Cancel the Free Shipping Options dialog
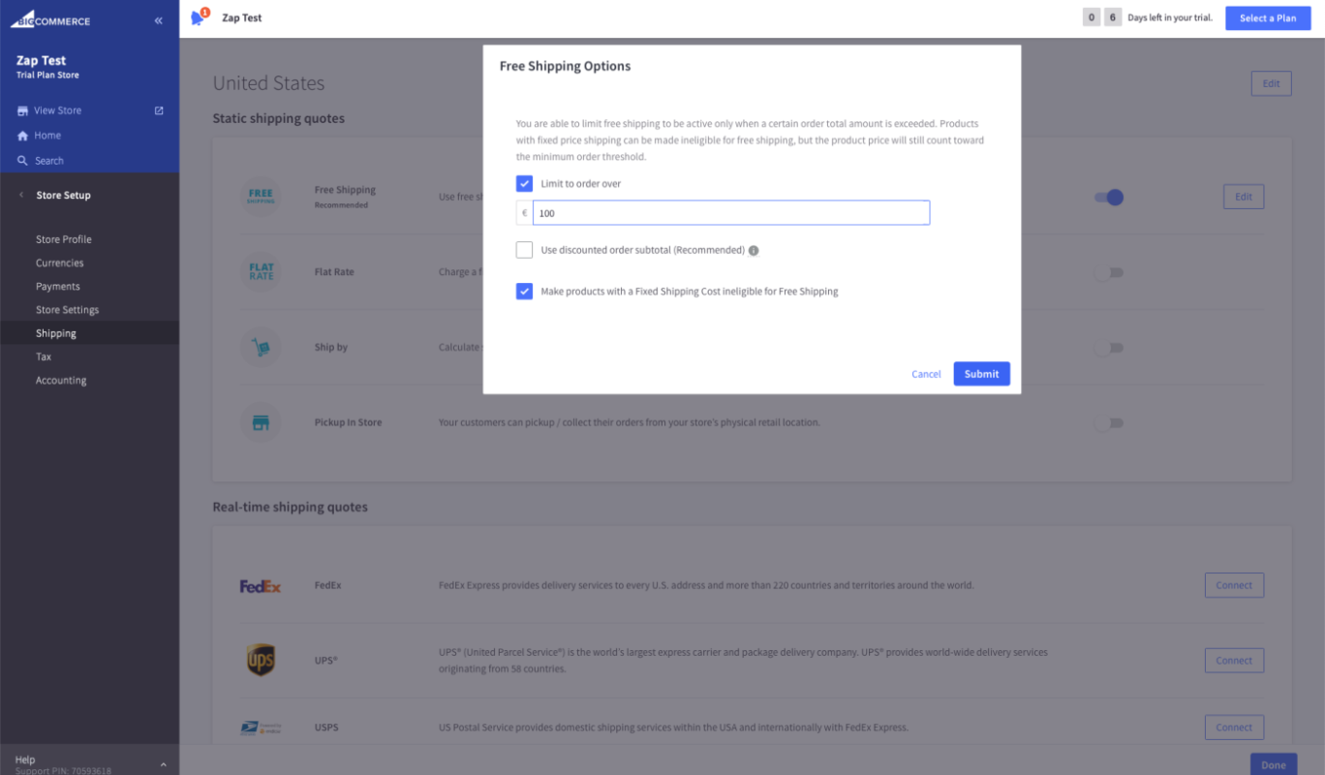 tap(926, 374)
